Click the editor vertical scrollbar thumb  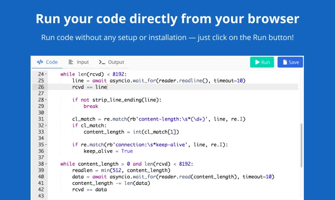point(301,145)
